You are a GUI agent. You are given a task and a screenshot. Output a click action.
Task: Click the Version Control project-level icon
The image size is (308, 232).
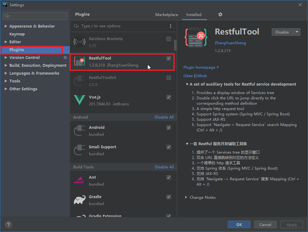pos(65,57)
